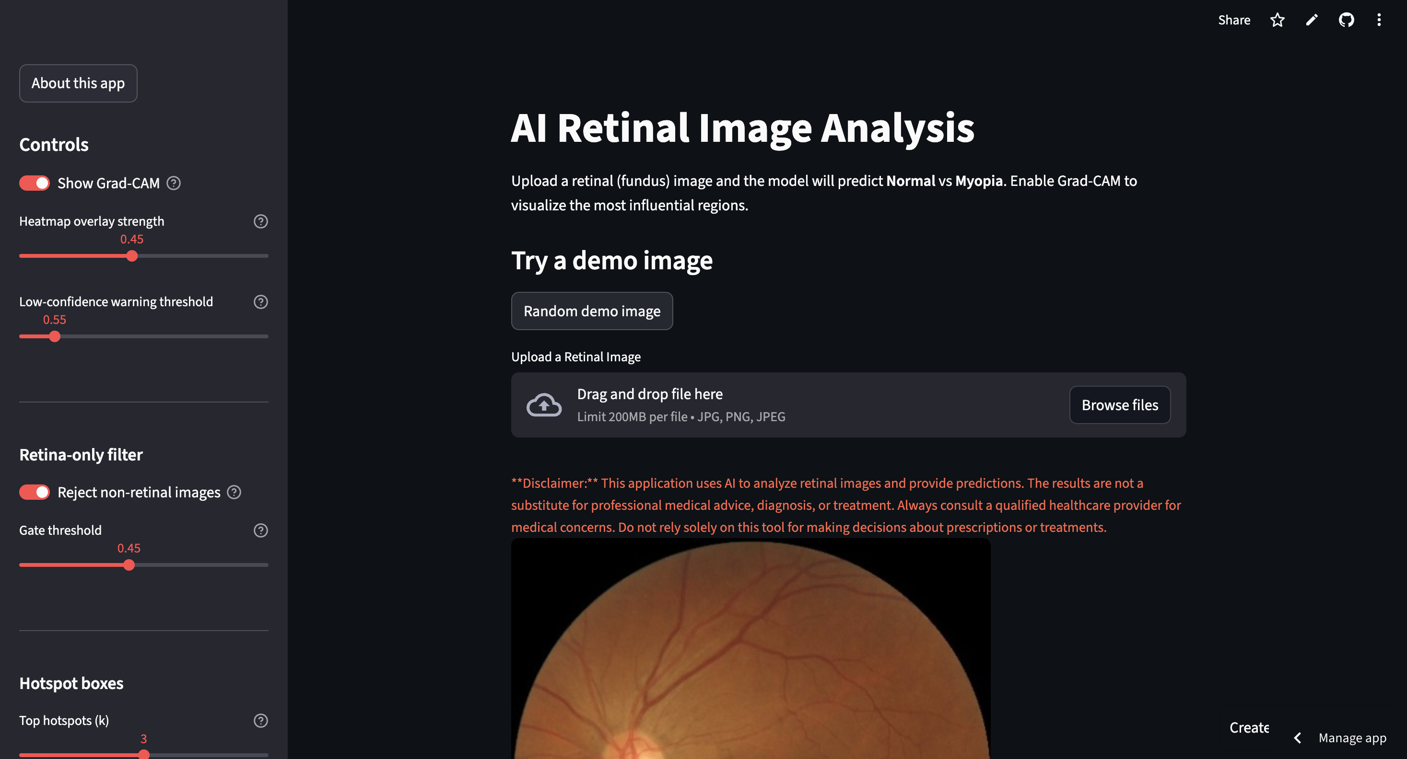Image resolution: width=1407 pixels, height=759 pixels.
Task: Open the Show Grad-CAM help tooltip
Action: pos(174,184)
